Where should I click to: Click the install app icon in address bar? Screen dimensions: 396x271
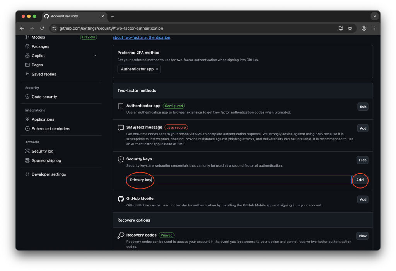pyautogui.click(x=341, y=28)
